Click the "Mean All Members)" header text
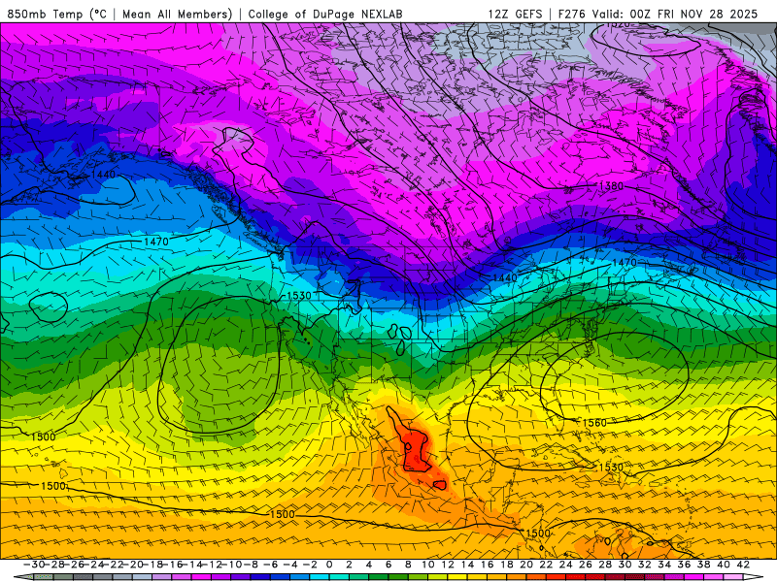Viewport: 777px width, 582px height. [178, 15]
